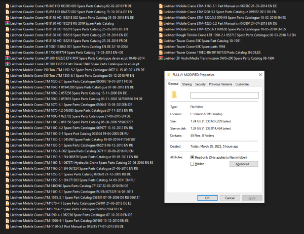Screen dimensions: 304x234
Task: Select LTM 1160-5.1 067371 Hydraulic Crane catalog
Action: (x=80, y=163)
